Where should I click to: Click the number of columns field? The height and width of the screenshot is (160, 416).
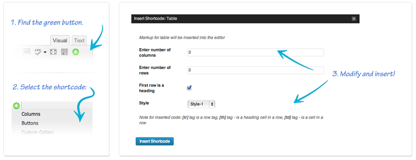click(x=255, y=52)
